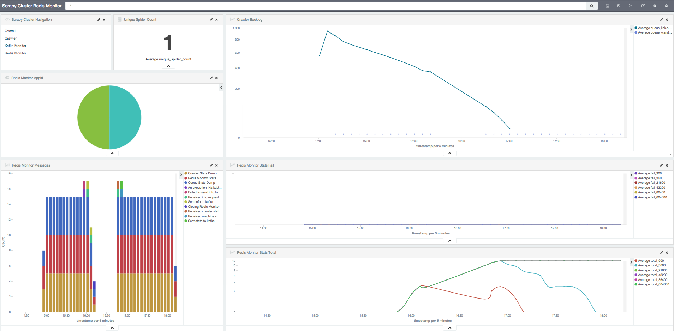Expand the Redis Monitor Appid legend
The image size is (674, 331).
pos(221,88)
